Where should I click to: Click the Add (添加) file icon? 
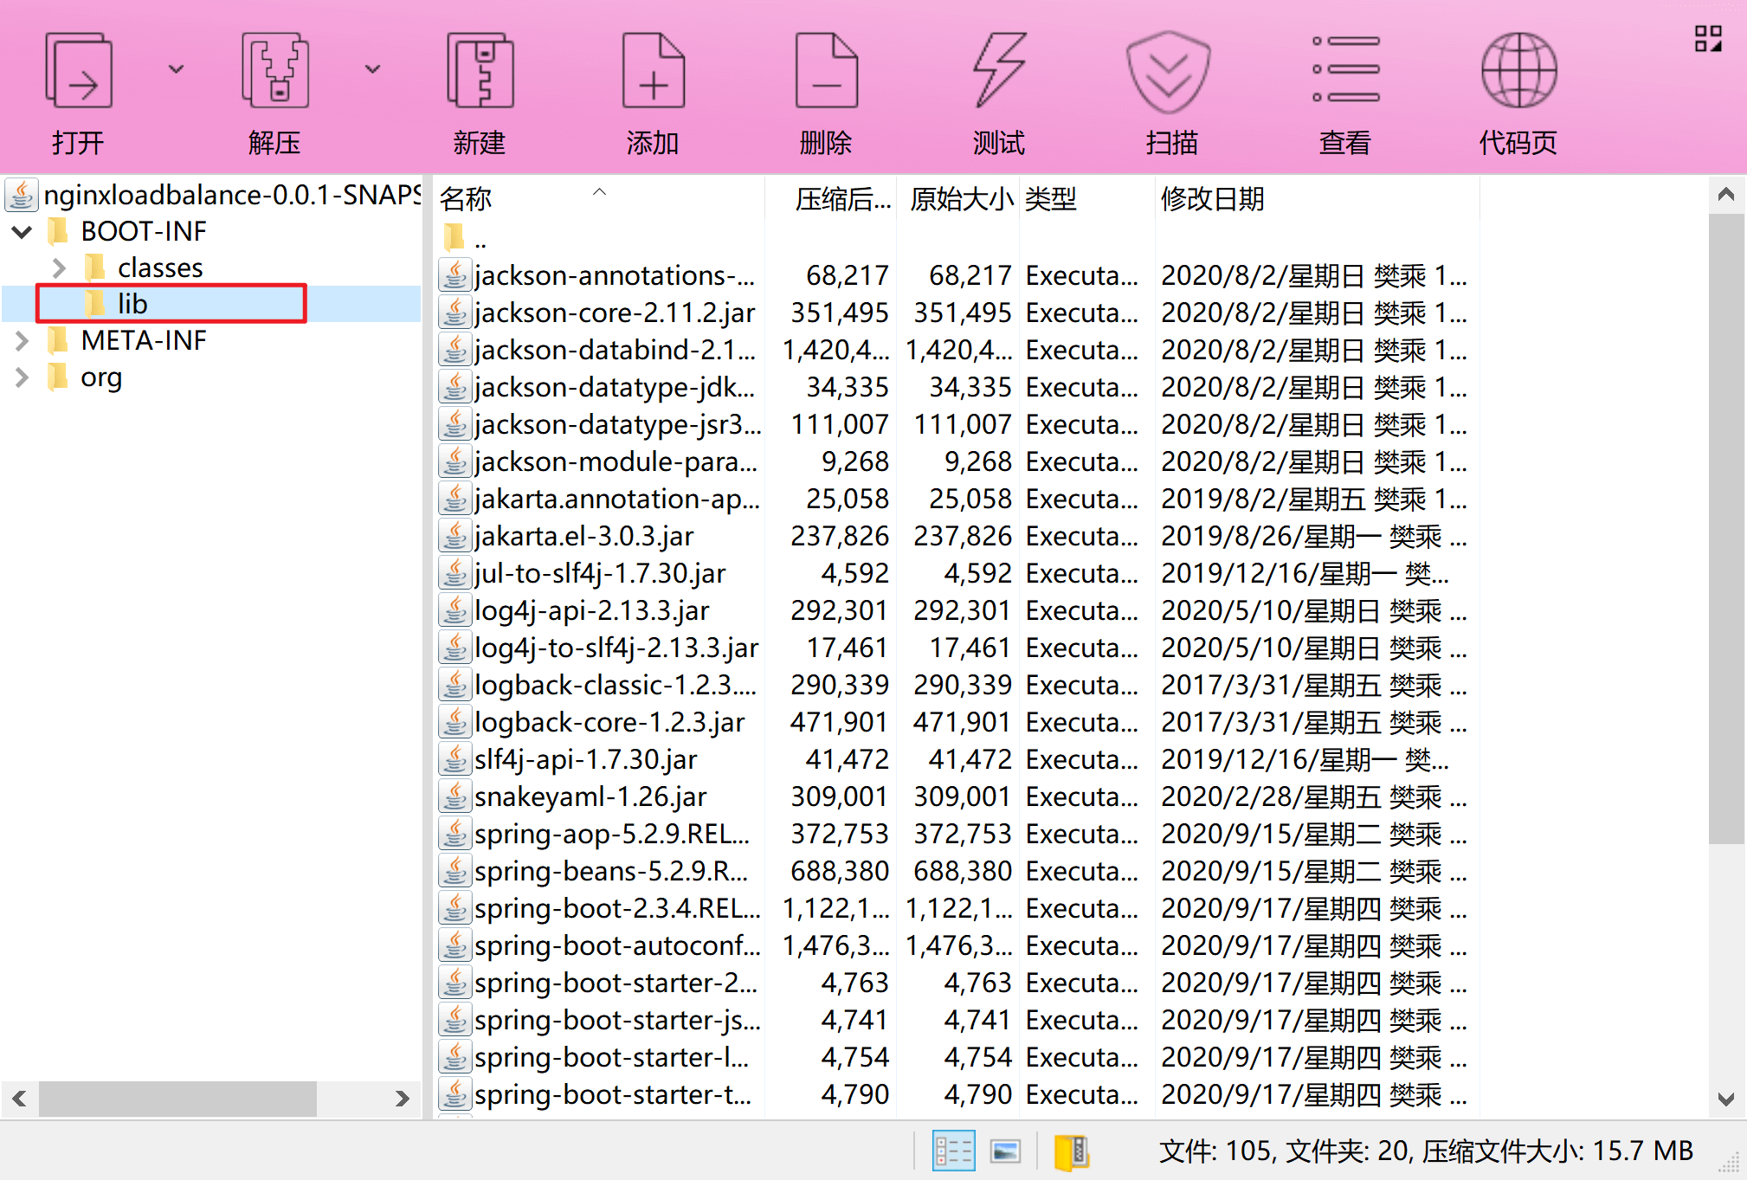[653, 71]
